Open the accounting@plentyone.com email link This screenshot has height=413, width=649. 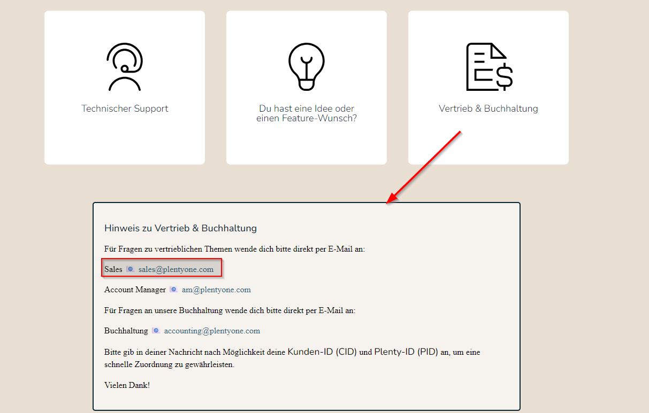coord(212,331)
